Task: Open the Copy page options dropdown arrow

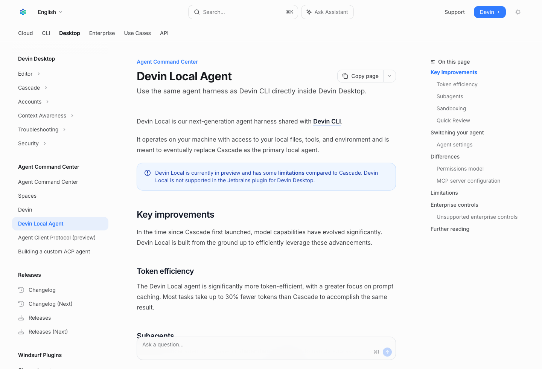Action: click(x=390, y=76)
